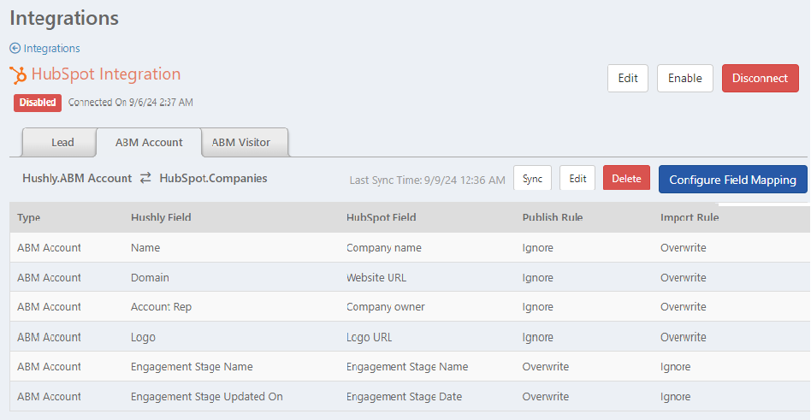Click the Company owner HubSpot field
The width and height of the screenshot is (811, 420).
click(x=385, y=307)
